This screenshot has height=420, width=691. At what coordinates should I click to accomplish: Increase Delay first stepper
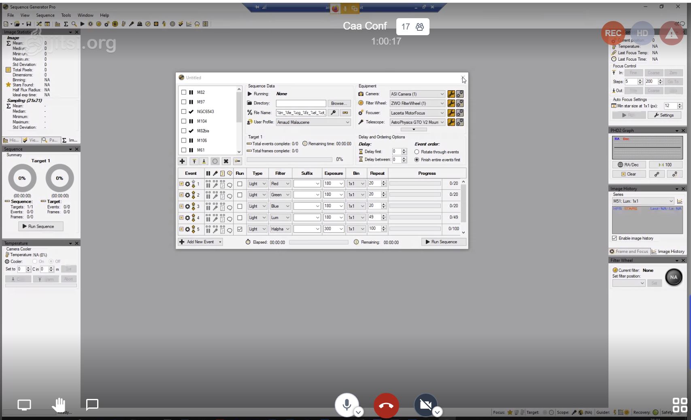click(404, 150)
